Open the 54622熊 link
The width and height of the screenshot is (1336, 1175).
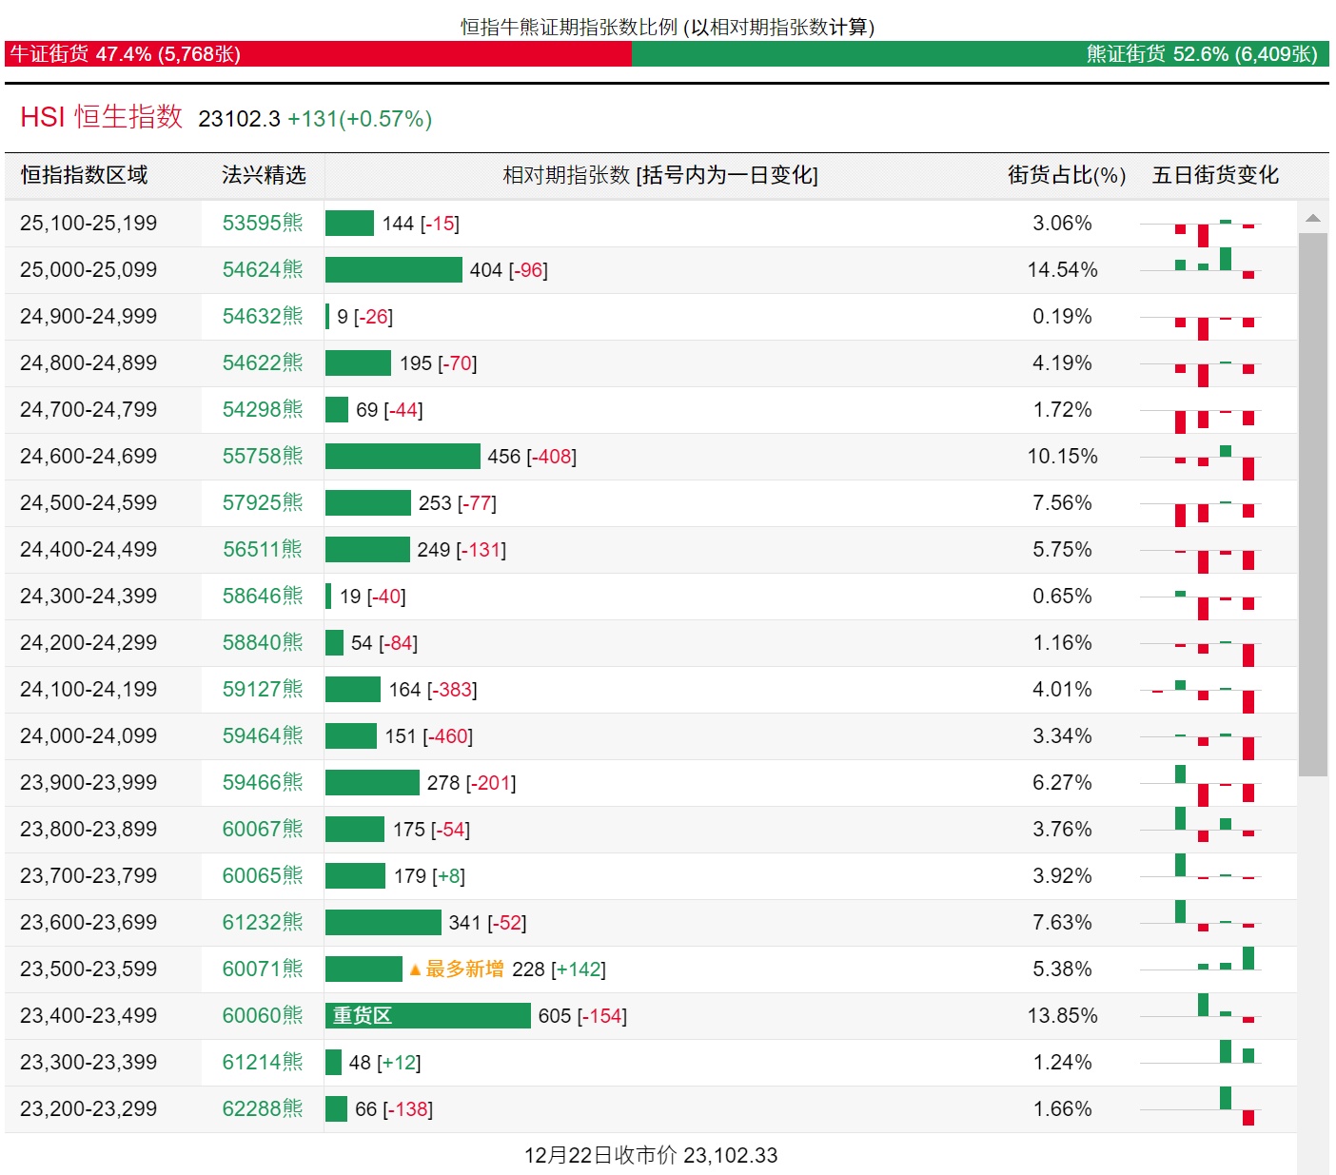pos(263,363)
